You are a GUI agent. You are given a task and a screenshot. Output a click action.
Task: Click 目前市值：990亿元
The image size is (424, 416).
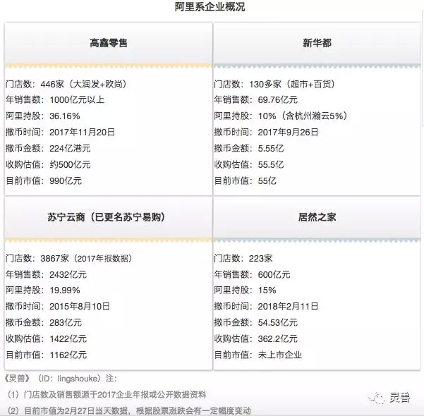(44, 181)
